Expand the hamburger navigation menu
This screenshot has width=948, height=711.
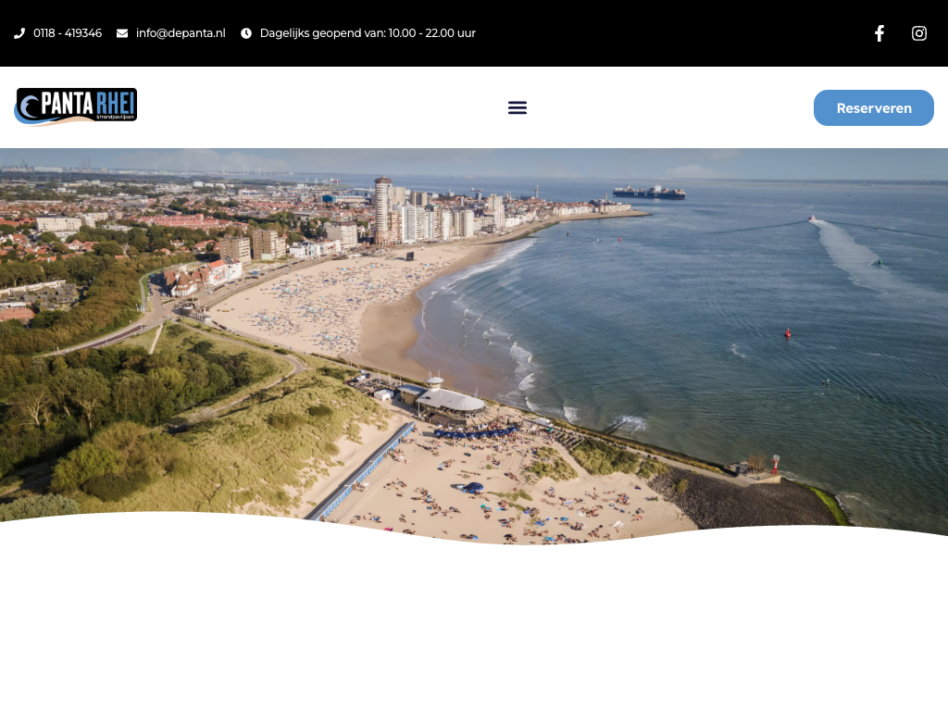[x=518, y=107]
